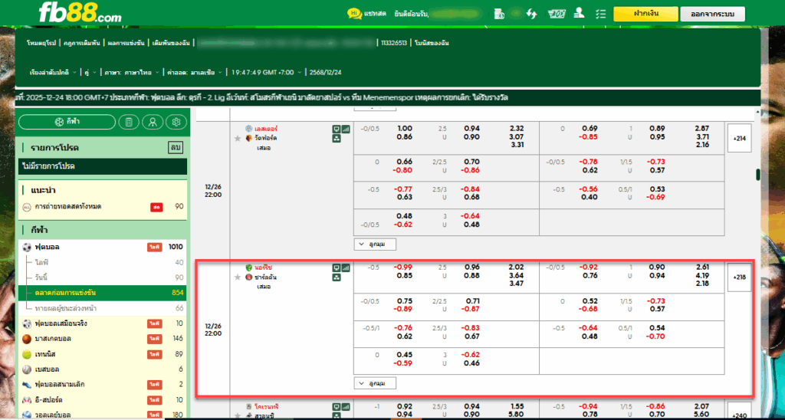Select the futsal shoe icon in sidebar
The height and width of the screenshot is (420, 785).
click(27, 385)
